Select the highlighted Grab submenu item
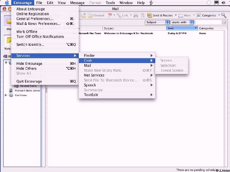The height and width of the screenshot is (172, 230). (x=117, y=60)
